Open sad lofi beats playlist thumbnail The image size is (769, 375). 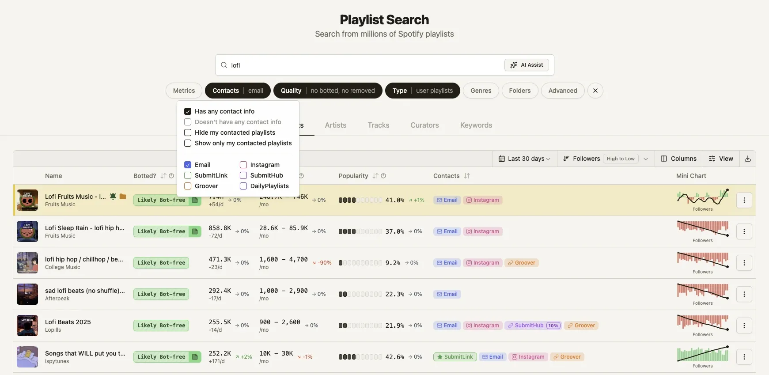27,294
